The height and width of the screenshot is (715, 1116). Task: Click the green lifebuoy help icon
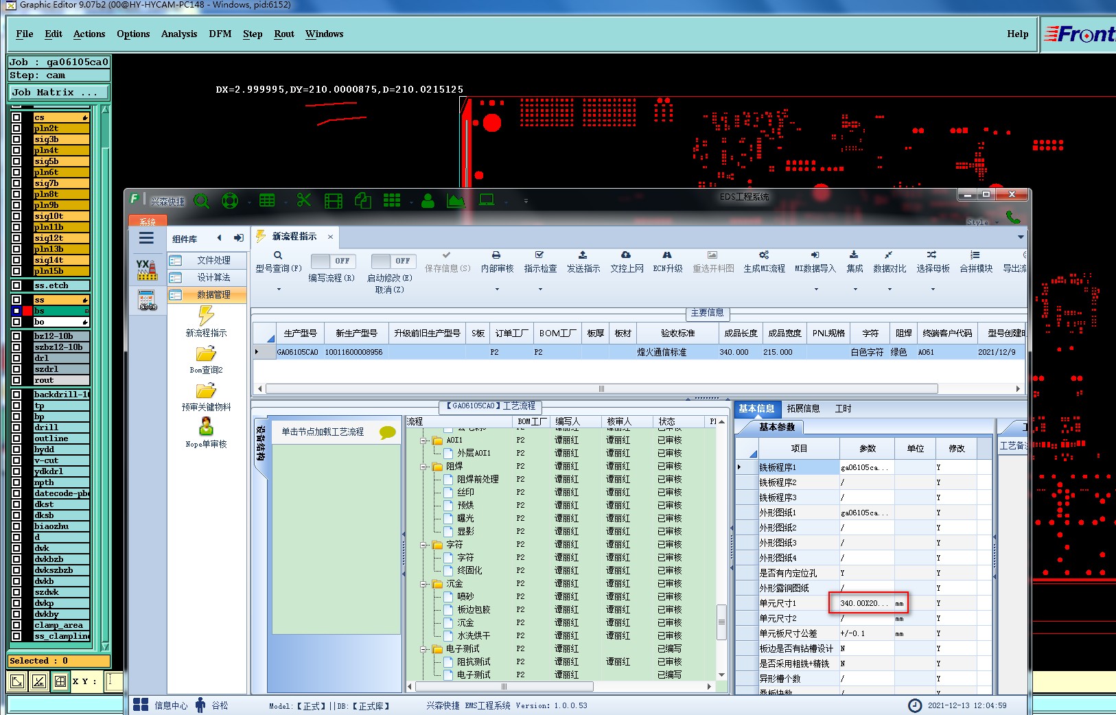230,200
